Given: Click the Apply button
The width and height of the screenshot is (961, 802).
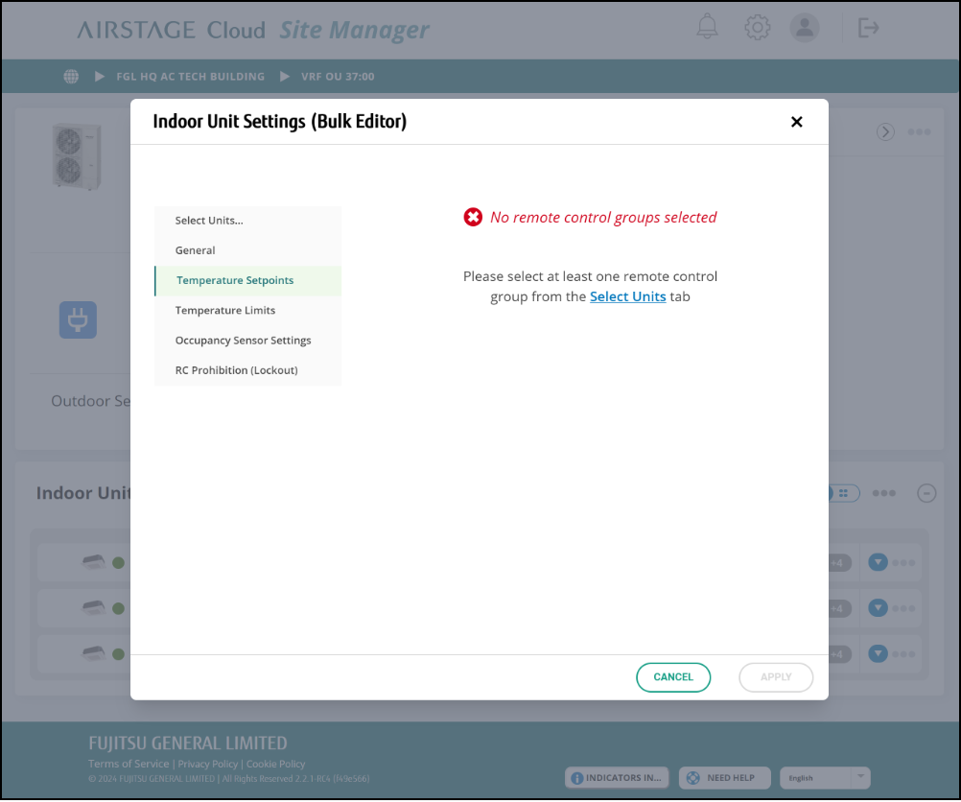Looking at the screenshot, I should 776,677.
